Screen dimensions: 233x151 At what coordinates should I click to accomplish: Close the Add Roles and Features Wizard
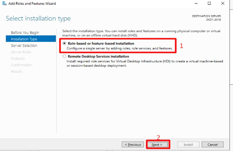[x=222, y=3]
